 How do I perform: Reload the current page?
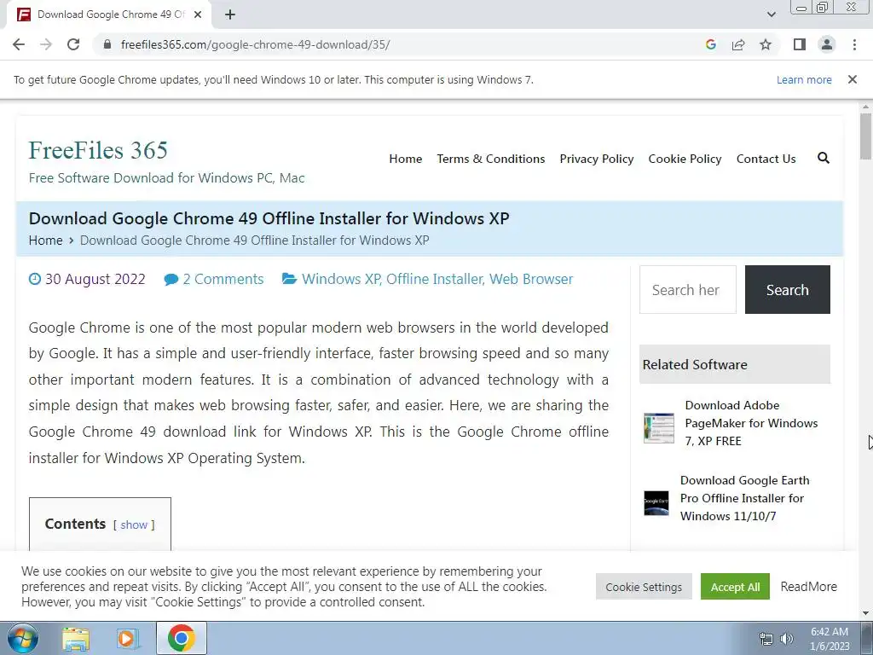point(73,44)
